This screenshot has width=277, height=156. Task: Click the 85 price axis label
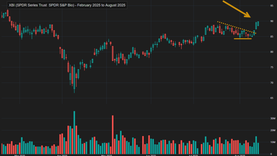coord(272,37)
